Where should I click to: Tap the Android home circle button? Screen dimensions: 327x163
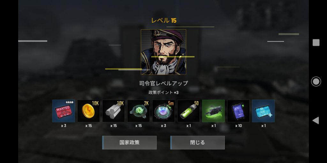pos(316,81)
